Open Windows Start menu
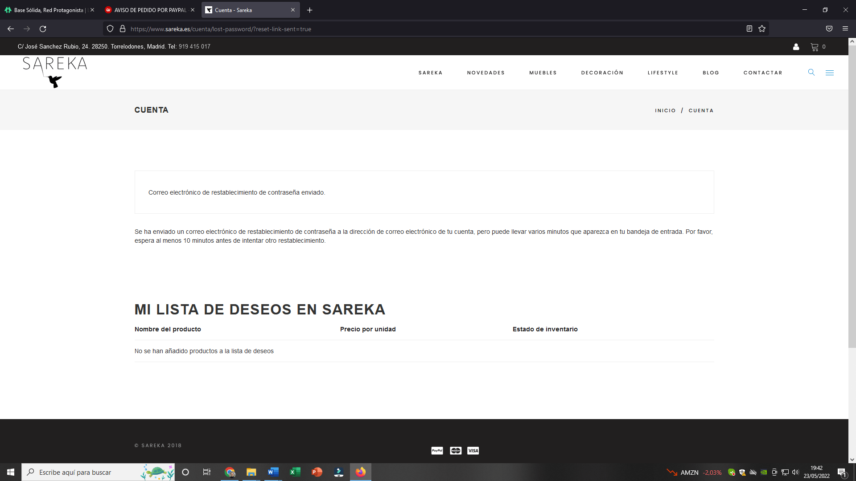This screenshot has height=481, width=856. coord(11,472)
